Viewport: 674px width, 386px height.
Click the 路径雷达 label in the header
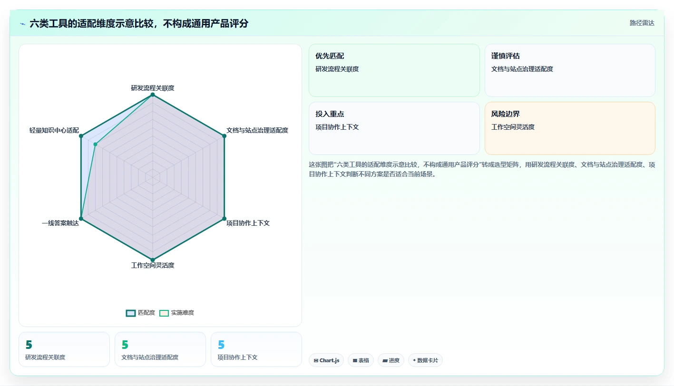click(x=642, y=23)
